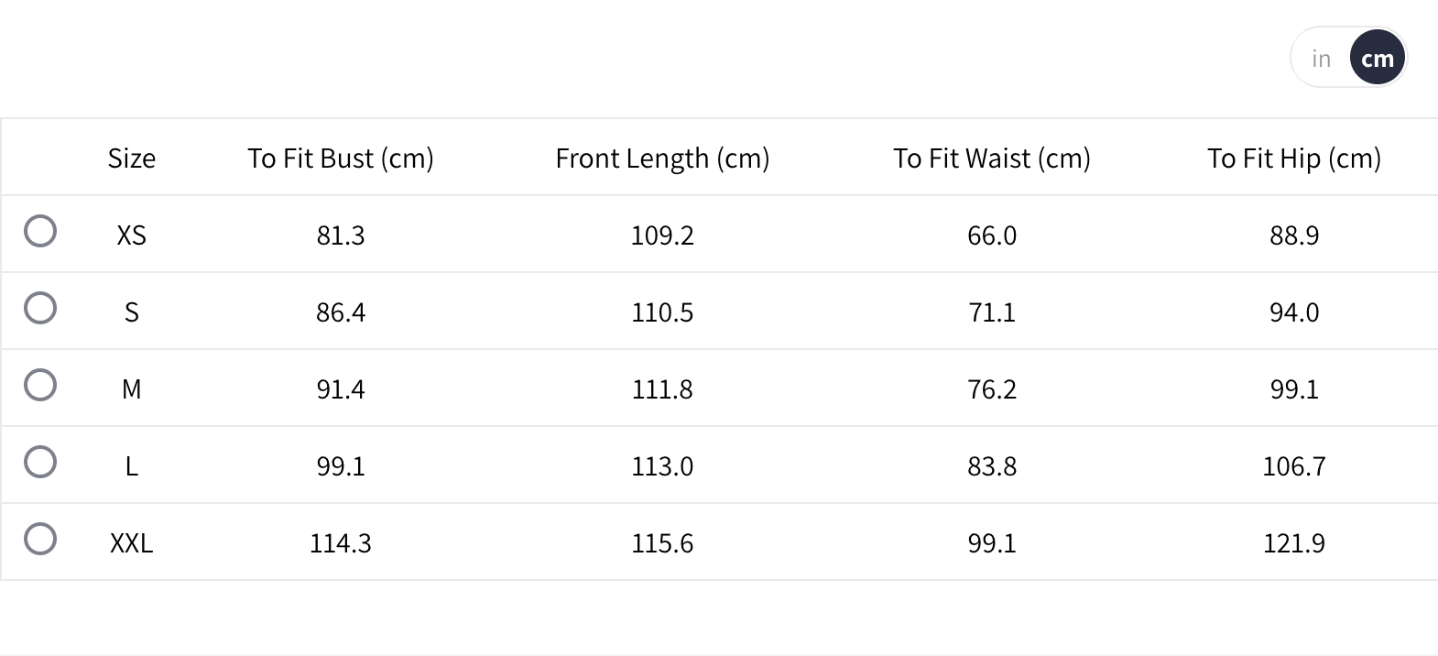Click the To Fit Bust column header
Image resolution: width=1438 pixels, height=656 pixels.
pos(340,159)
